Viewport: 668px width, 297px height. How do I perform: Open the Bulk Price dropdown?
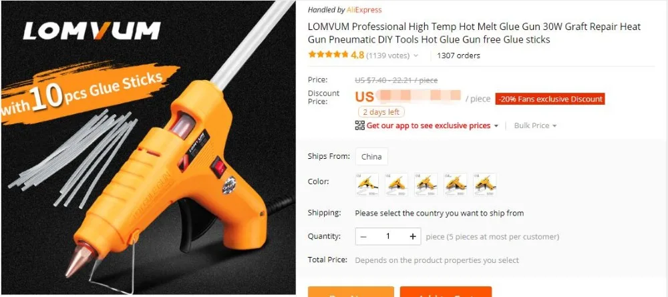535,125
